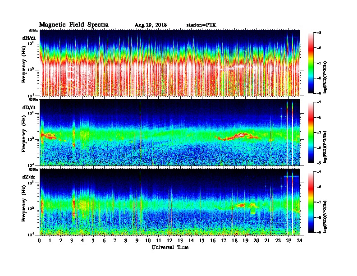Screen dimensions: 357x276
Task: Click the "32Hz" label atop dH/dt panel
Action: point(33,30)
